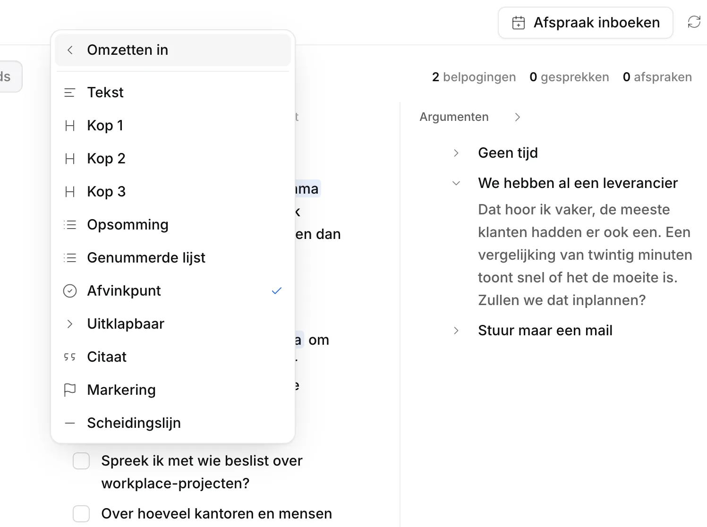Click the numbered list icon beside Genummerde lijst
The height and width of the screenshot is (527, 707).
pyautogui.click(x=70, y=258)
